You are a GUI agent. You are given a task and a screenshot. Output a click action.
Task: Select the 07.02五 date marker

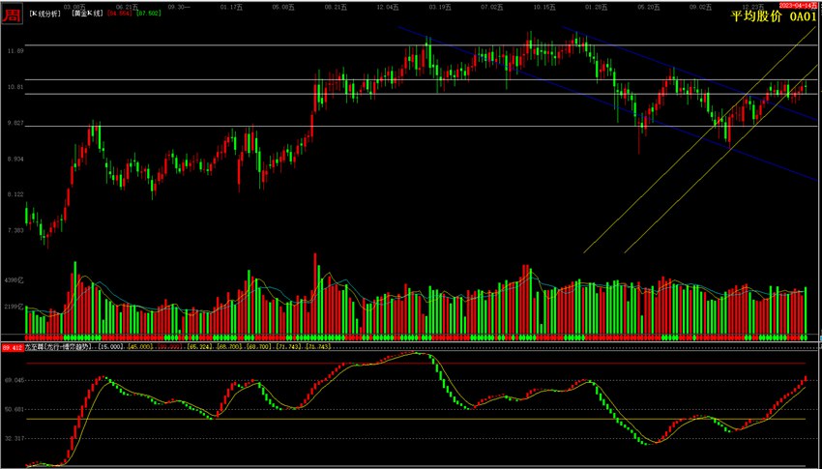(492, 7)
